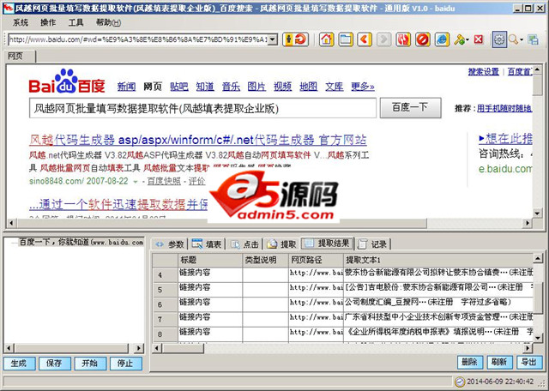Open the 视频 link on Baidu

[282, 87]
